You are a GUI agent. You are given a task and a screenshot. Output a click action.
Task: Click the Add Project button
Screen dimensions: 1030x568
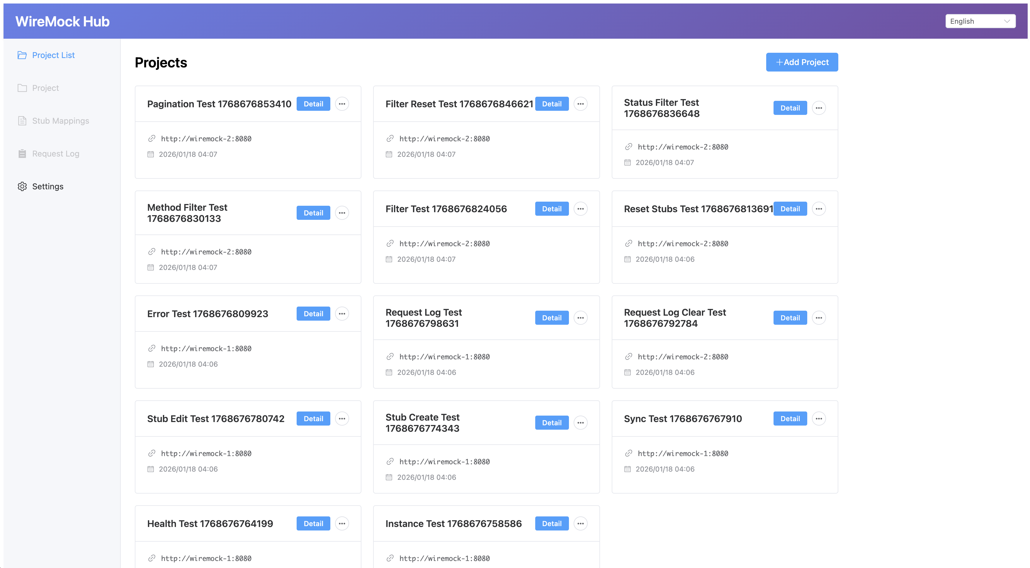[x=802, y=62]
